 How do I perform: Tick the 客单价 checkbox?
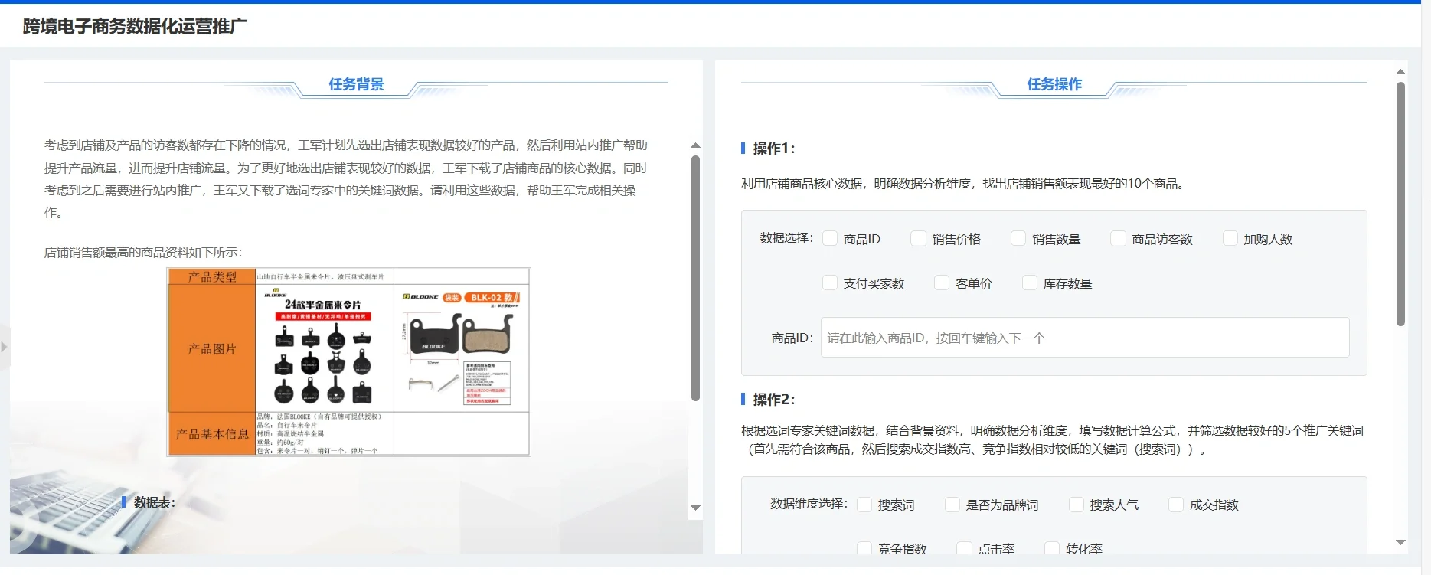942,283
